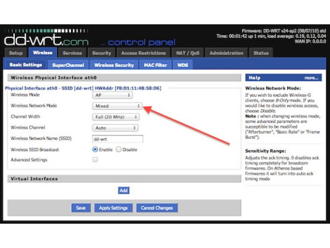Viewport: 330px width, 248px height.
Task: Open the Setup tab
Action: [16, 53]
